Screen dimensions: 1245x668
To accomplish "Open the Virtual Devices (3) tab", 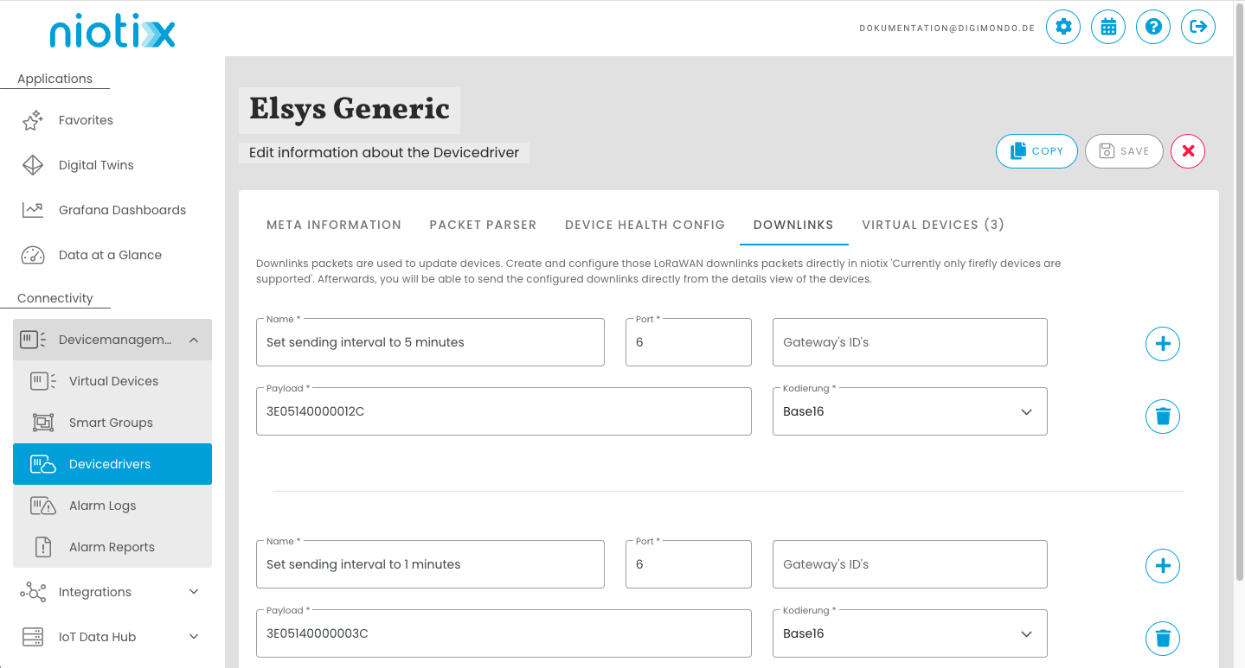I will click(933, 225).
